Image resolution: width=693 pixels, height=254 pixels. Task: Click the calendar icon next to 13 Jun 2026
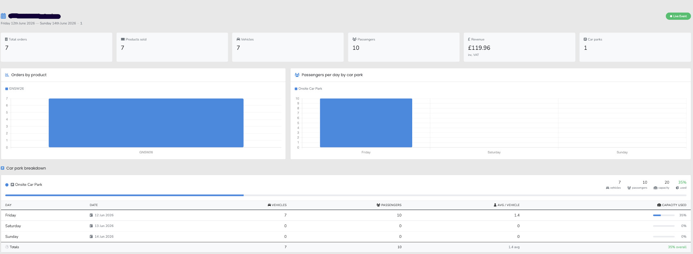pyautogui.click(x=91, y=226)
